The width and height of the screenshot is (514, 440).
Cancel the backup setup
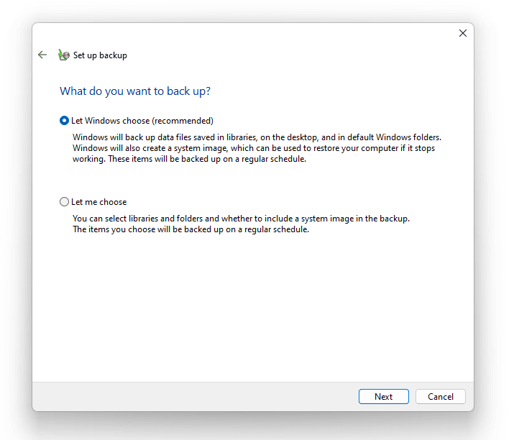440,397
